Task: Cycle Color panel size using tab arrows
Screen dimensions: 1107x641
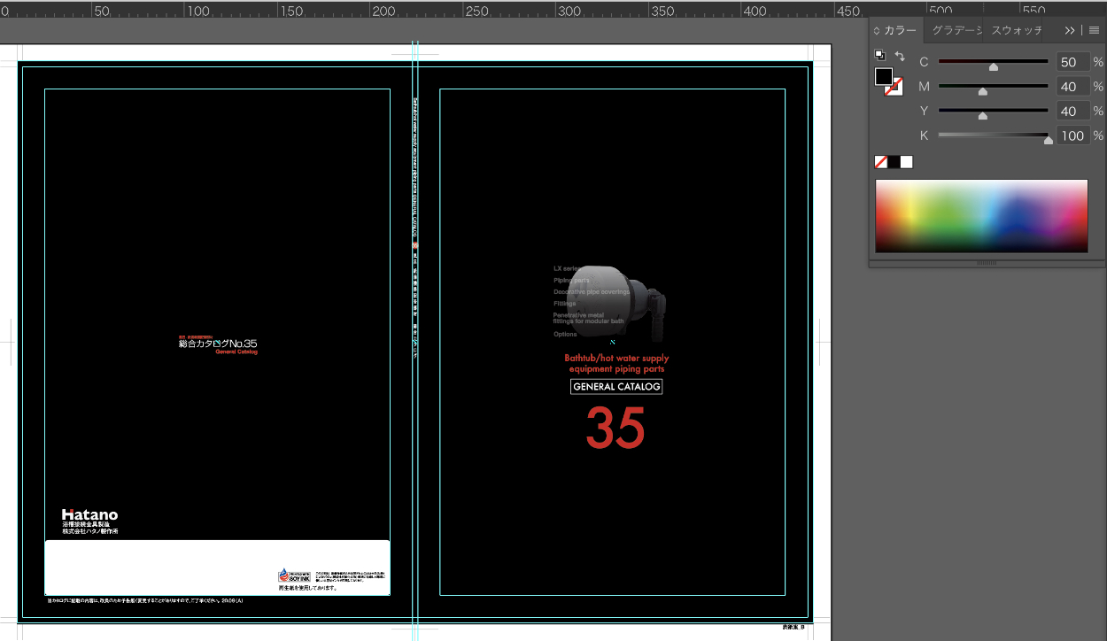Action: click(x=877, y=30)
